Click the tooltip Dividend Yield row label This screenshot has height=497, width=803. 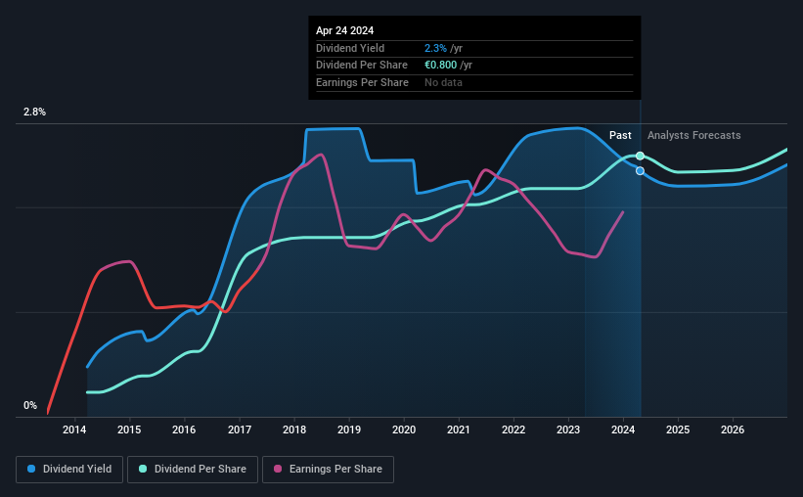(350, 48)
